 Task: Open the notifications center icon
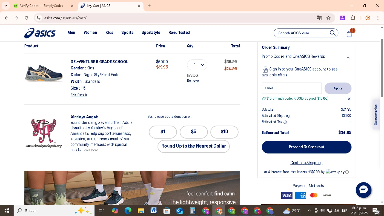[376, 211]
